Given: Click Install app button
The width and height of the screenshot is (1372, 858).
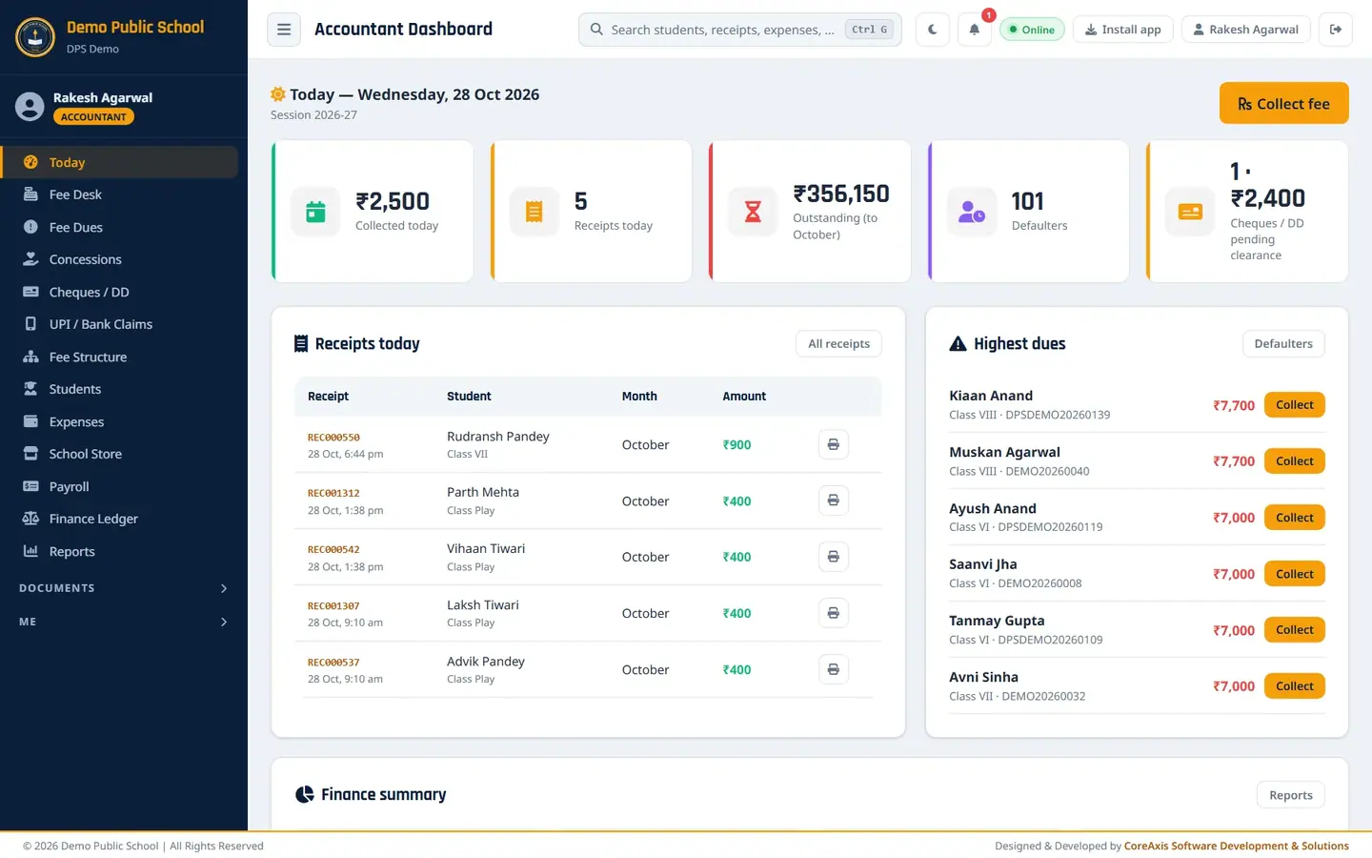Looking at the screenshot, I should click(1122, 30).
